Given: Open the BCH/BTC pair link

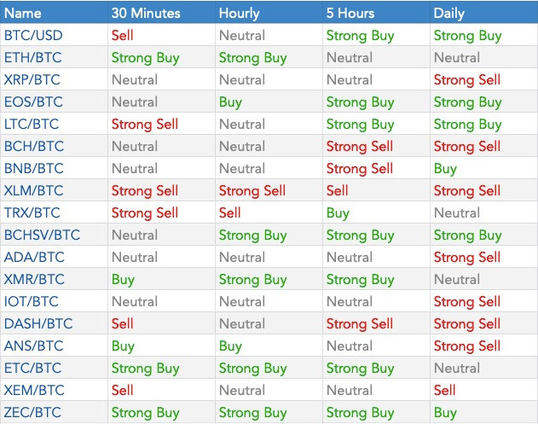Looking at the screenshot, I should 34,146.
